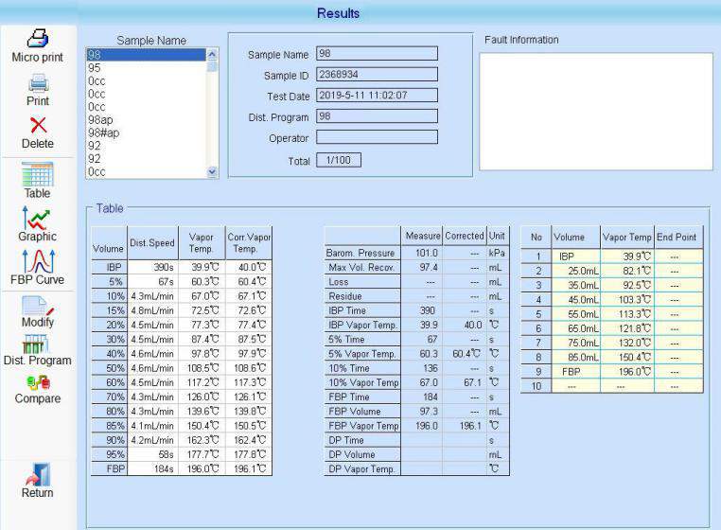Open Dist. Program settings
This screenshot has height=530, width=721.
(x=37, y=348)
